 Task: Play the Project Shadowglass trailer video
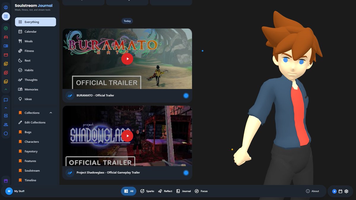127,136
